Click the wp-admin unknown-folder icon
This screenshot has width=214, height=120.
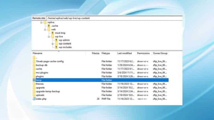[56, 40]
